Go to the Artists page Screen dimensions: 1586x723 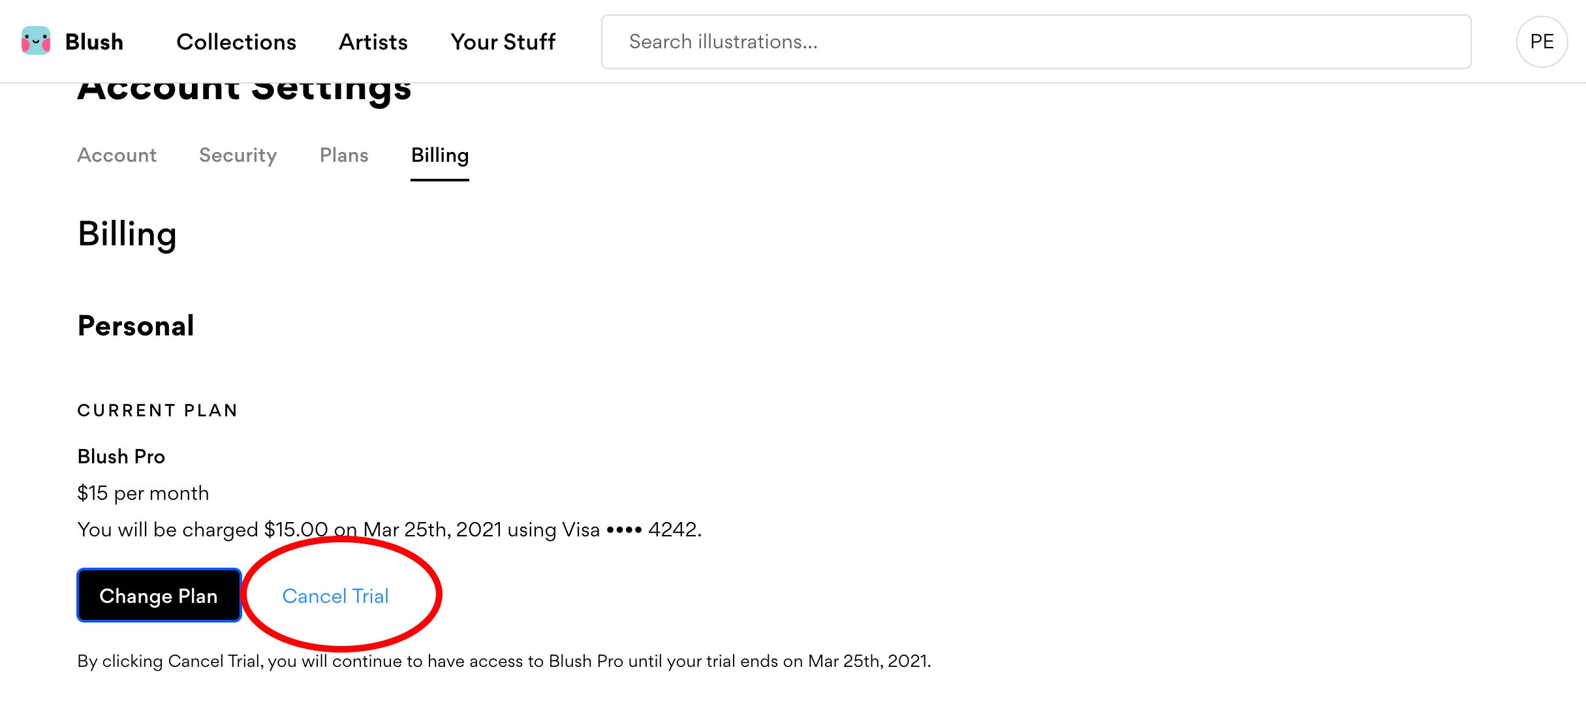coord(373,42)
